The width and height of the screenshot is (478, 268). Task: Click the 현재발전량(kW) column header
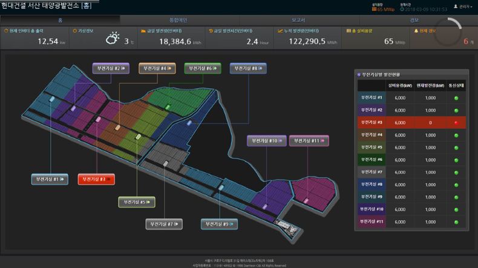430,86
